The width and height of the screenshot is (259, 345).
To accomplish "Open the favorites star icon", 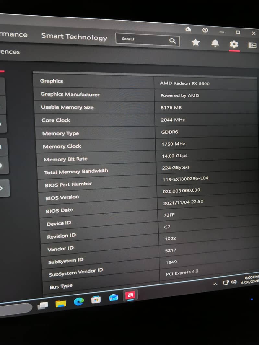I will 195,42.
